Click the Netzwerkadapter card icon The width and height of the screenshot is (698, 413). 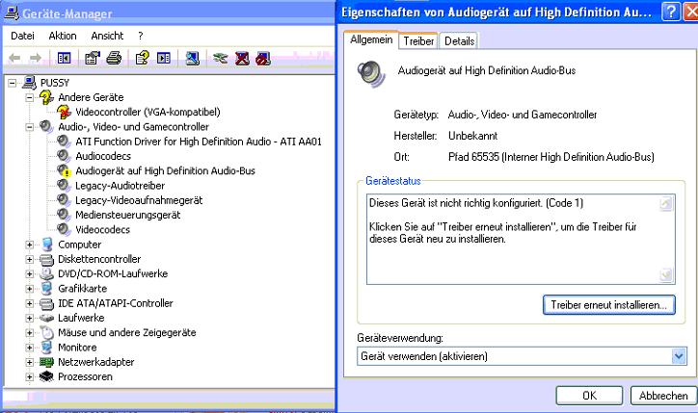pyautogui.click(x=46, y=362)
